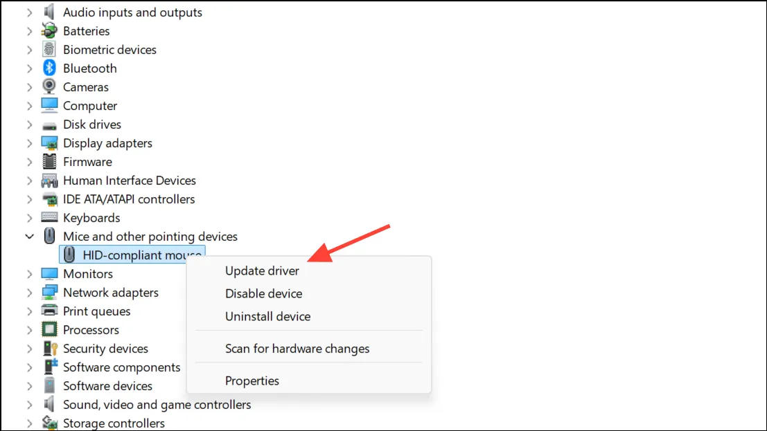
Task: Click the Network adapters icon
Action: tap(49, 292)
